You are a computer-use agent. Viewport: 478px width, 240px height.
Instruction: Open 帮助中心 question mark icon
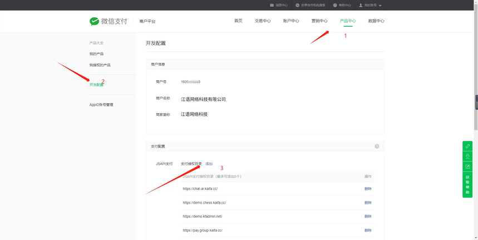pyautogui.click(x=335, y=5)
